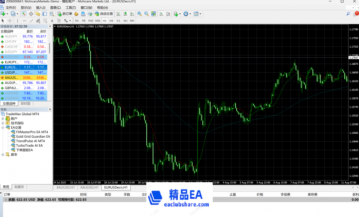
Task: Switch chart to bar chart icon
Action: [118, 14]
